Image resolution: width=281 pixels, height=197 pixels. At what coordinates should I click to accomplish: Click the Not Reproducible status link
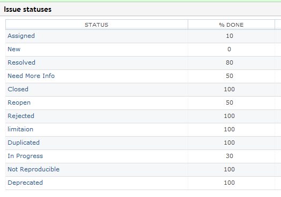[33, 169]
